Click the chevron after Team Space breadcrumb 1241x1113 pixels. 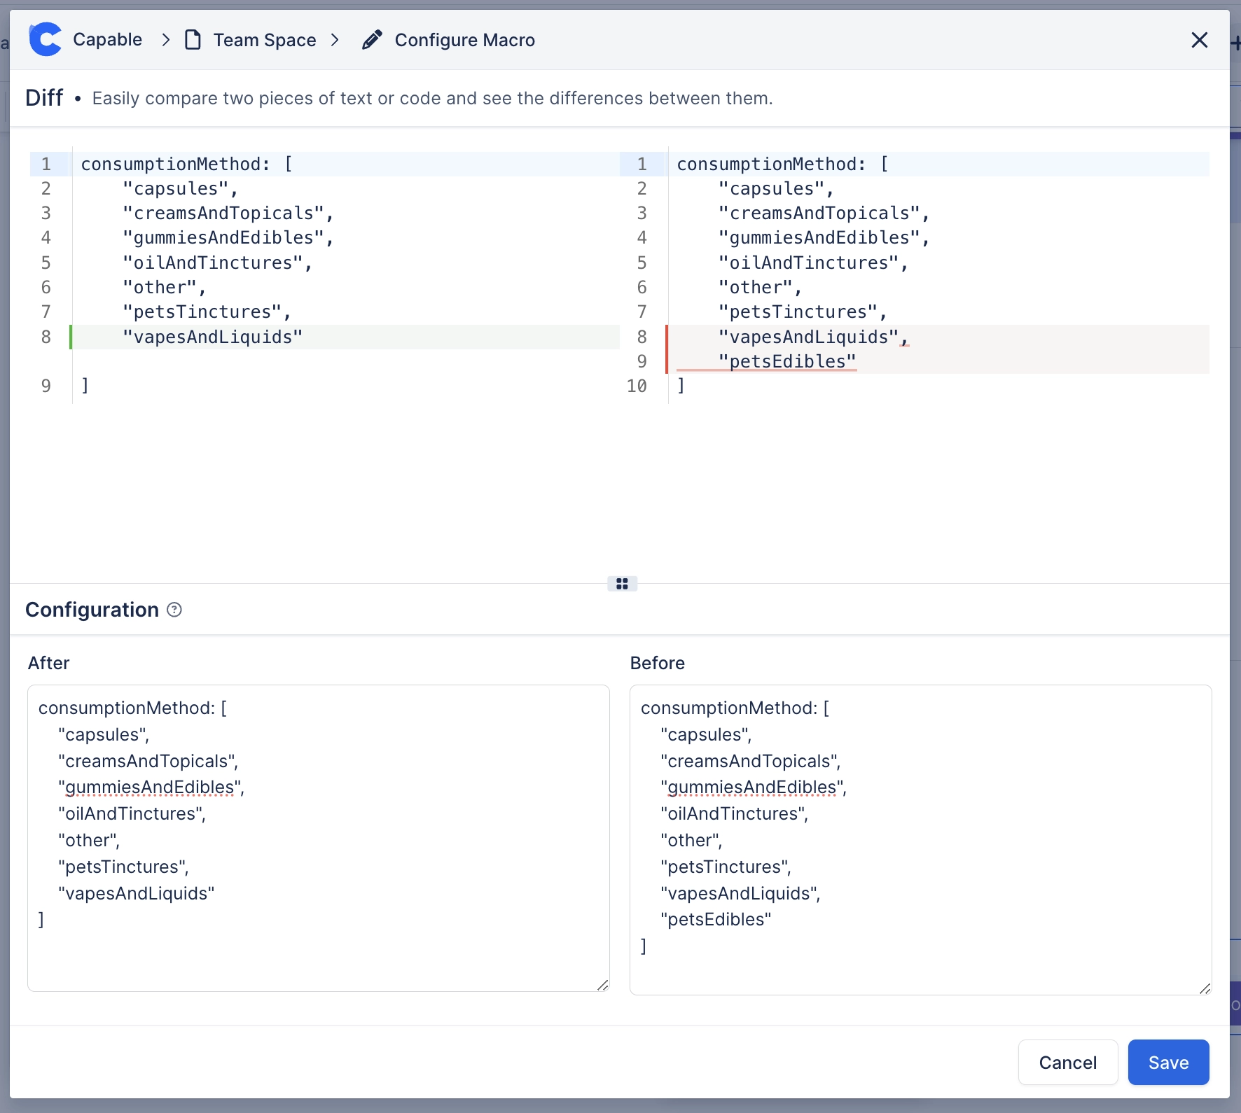pyautogui.click(x=335, y=40)
